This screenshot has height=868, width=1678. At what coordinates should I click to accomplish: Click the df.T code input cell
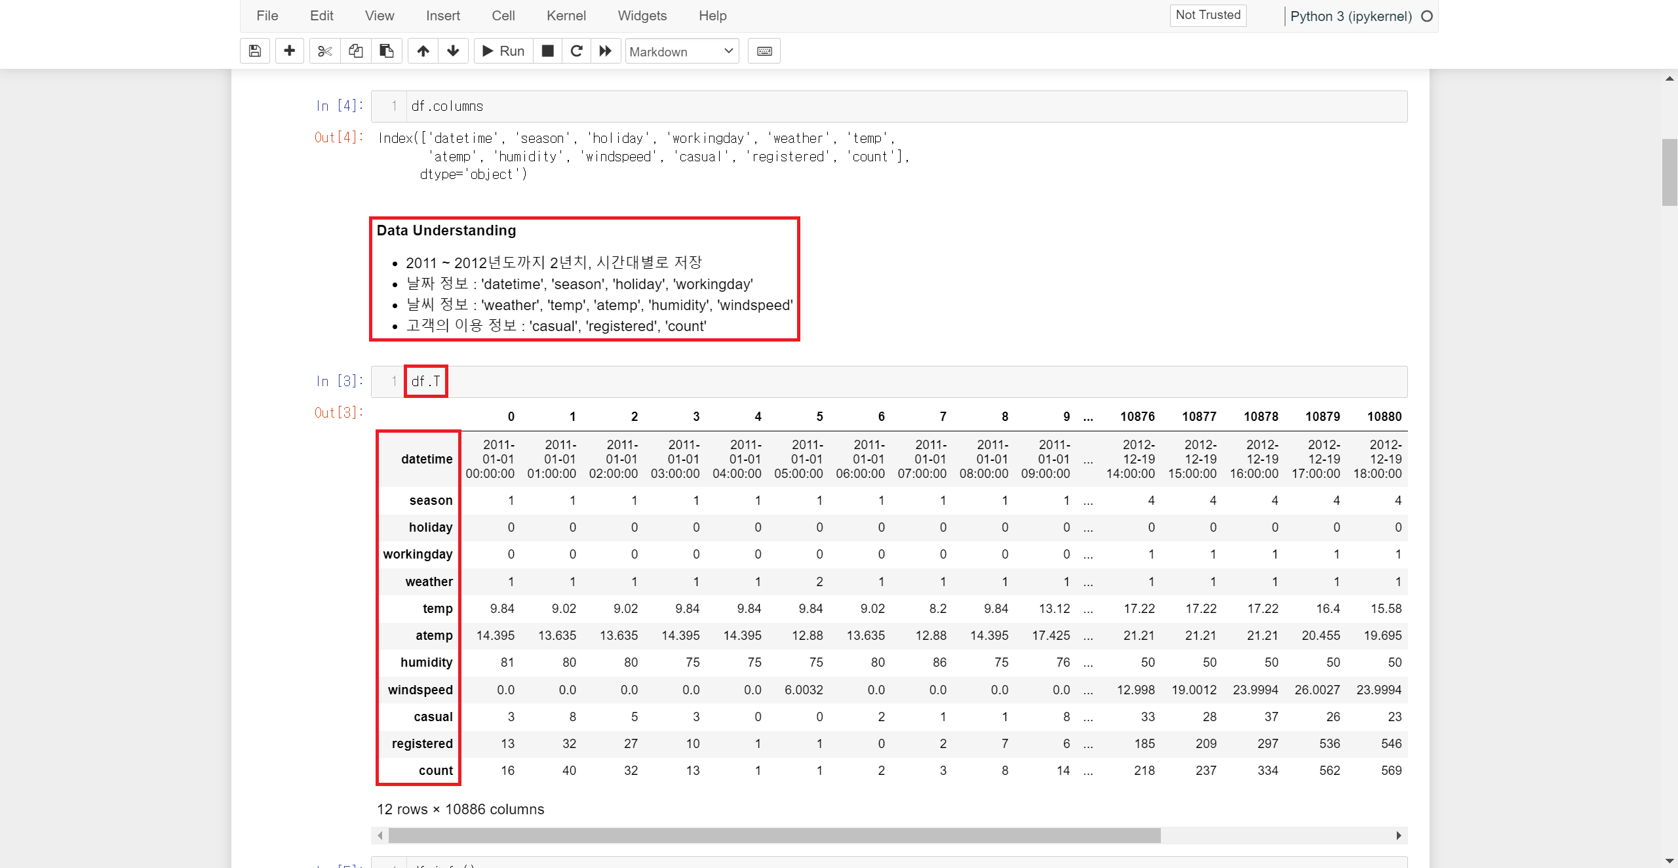click(905, 382)
